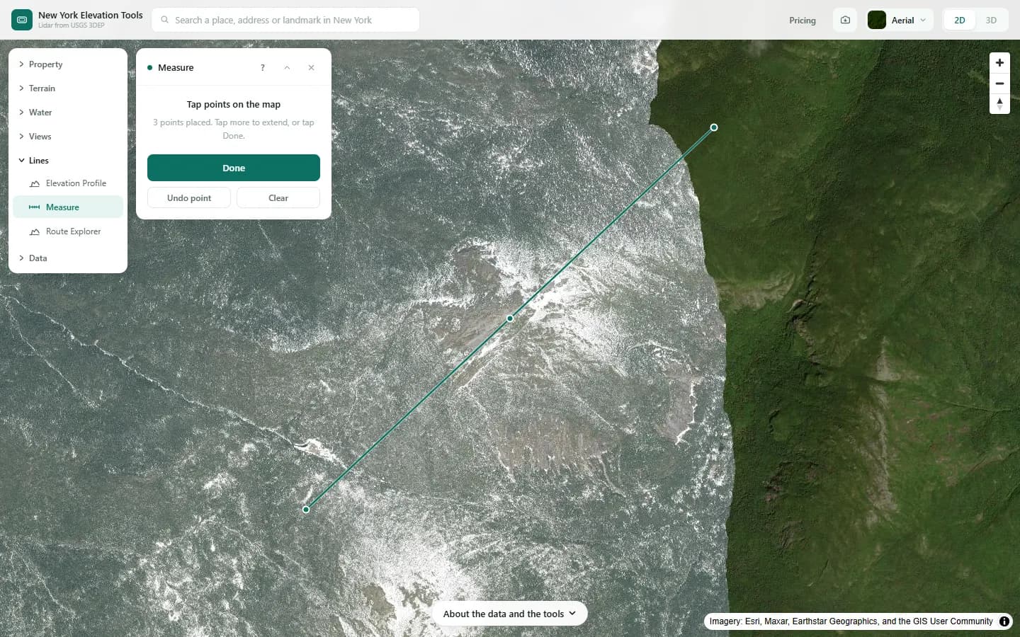1020x637 pixels.
Task: Focus the place search input field
Action: [285, 20]
